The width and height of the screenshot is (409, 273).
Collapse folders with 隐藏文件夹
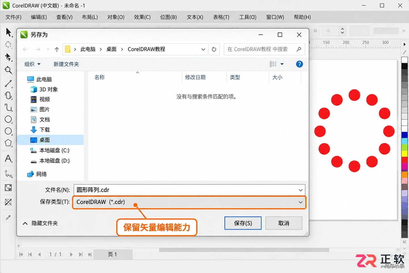(40, 223)
